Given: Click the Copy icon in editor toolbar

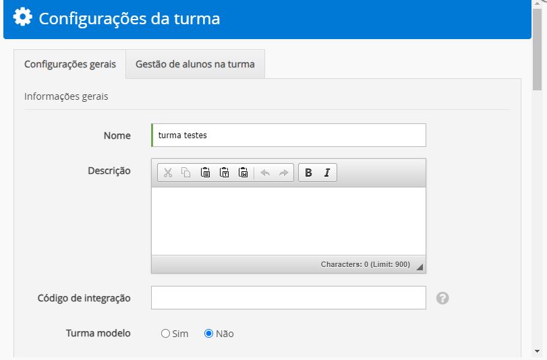Looking at the screenshot, I should pos(186,173).
